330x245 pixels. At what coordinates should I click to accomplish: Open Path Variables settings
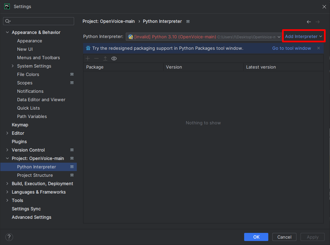click(x=32, y=116)
